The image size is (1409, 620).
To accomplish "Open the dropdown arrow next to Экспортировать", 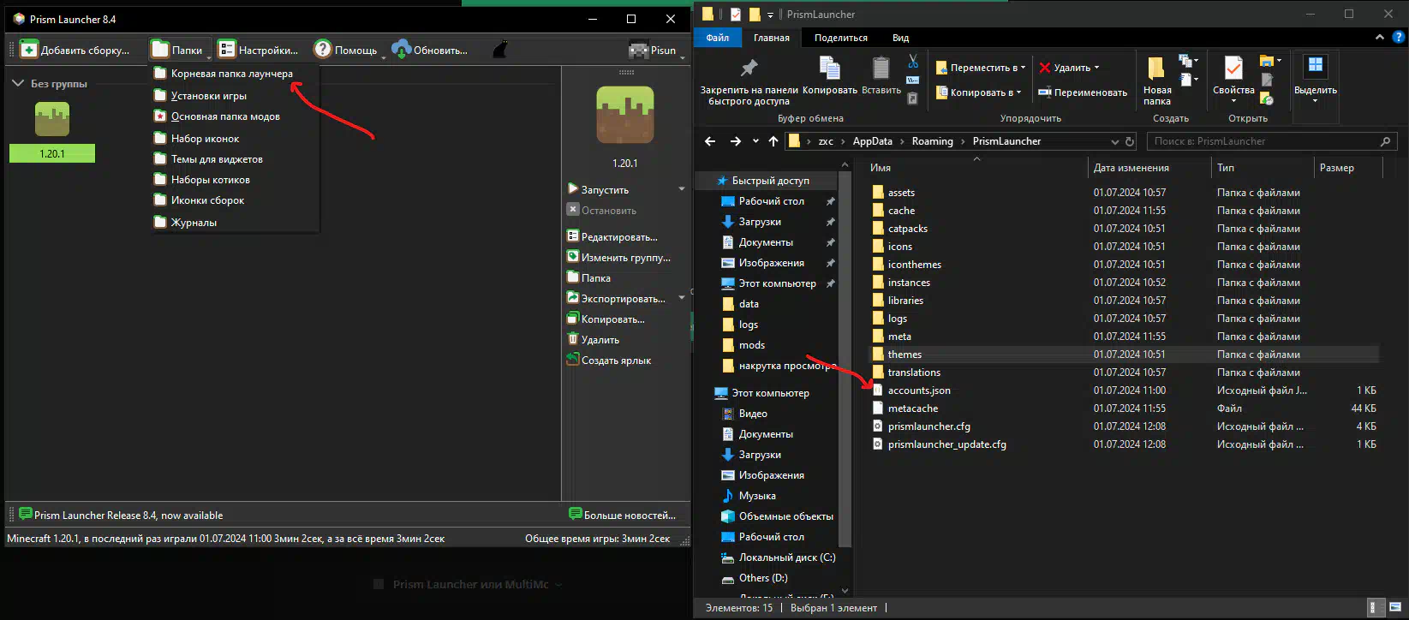I will (682, 298).
